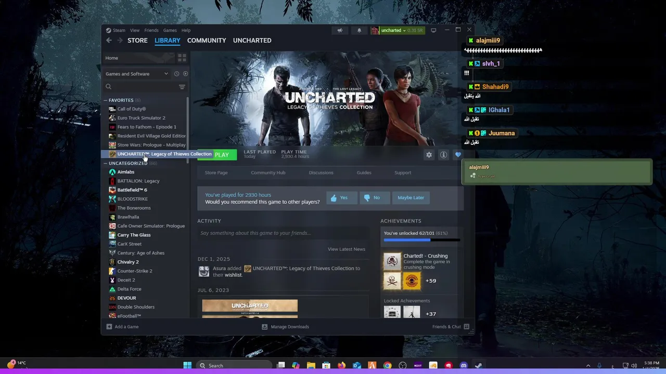
Task: Open the notifications bell icon
Action: click(359, 30)
